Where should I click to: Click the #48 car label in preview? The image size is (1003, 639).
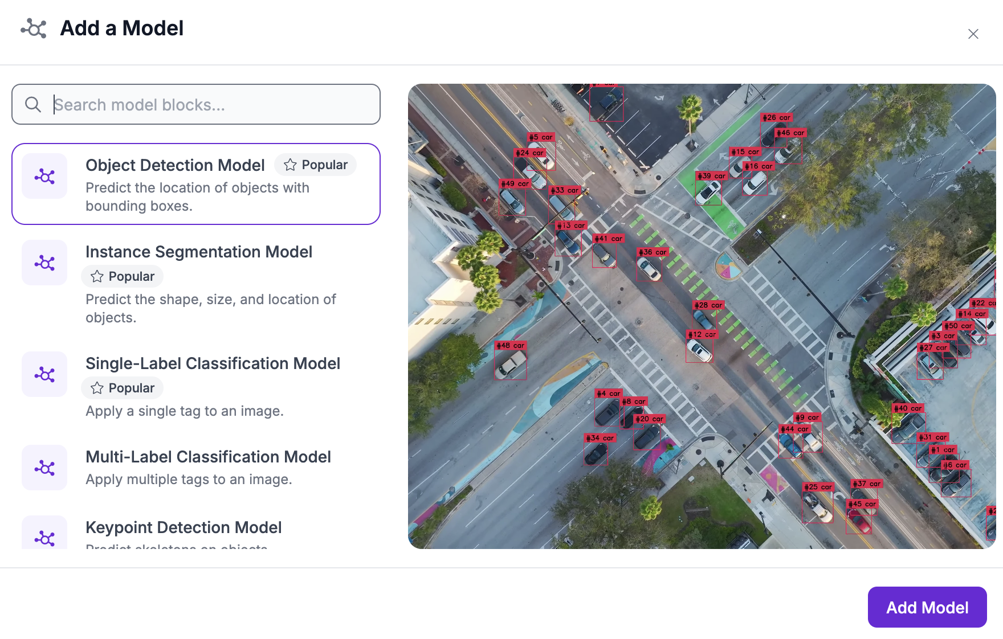pyautogui.click(x=510, y=346)
